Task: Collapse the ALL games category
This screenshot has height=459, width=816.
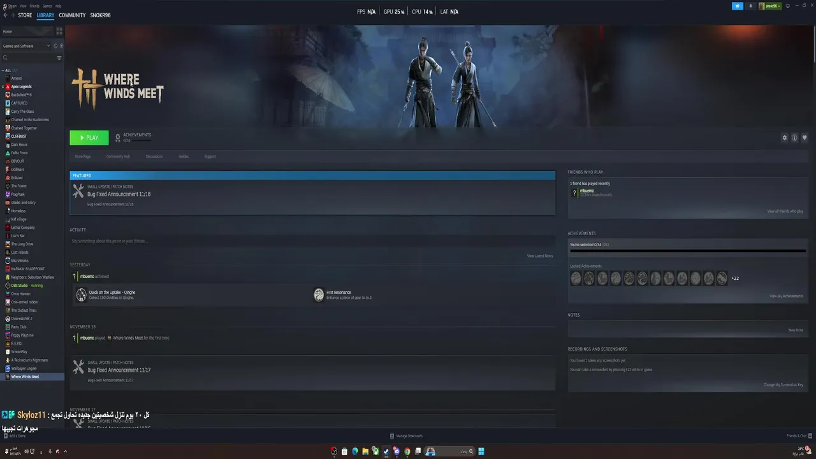Action: pyautogui.click(x=3, y=70)
